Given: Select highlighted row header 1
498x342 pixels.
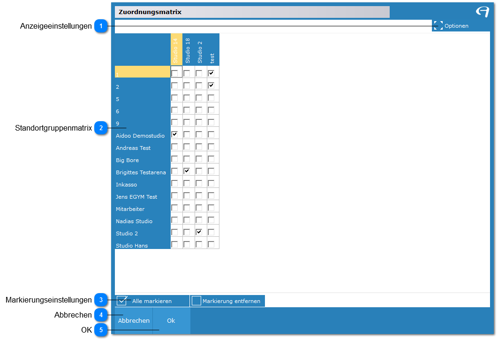Looking at the screenshot, I should coord(143,72).
